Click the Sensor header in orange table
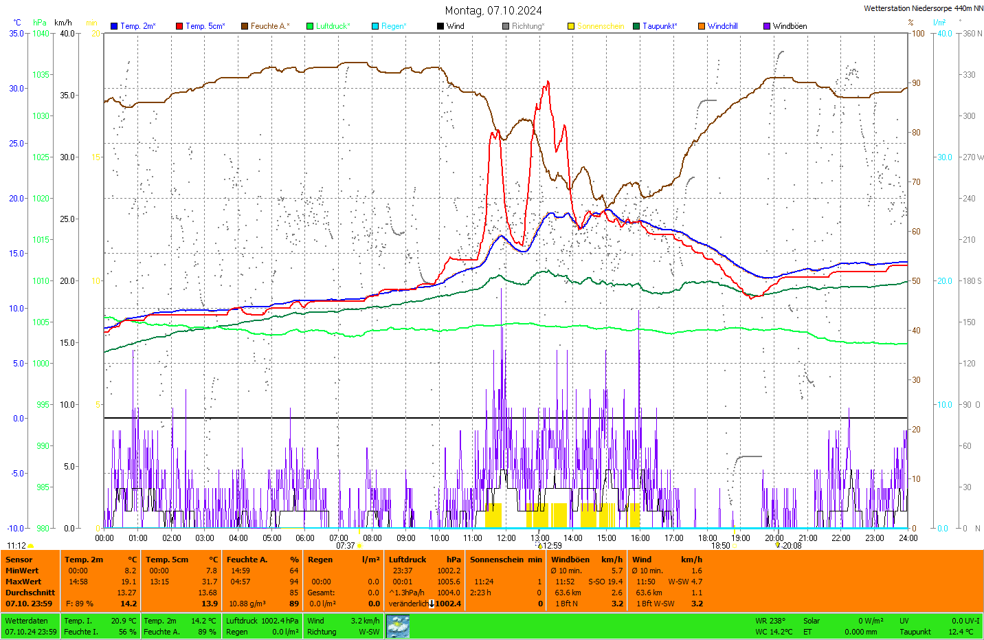984x640 pixels. click(19, 560)
